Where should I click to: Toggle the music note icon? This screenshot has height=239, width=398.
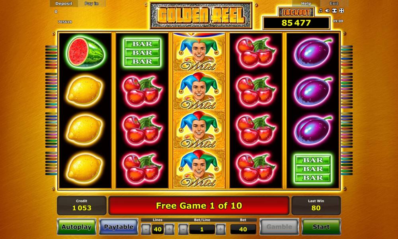tap(320, 11)
